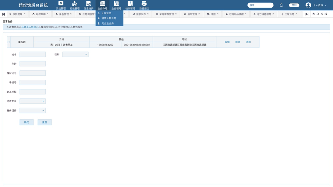Viewport: 333px width, 187px height.
Task: Click the 确定 button
Action: tap(27, 122)
